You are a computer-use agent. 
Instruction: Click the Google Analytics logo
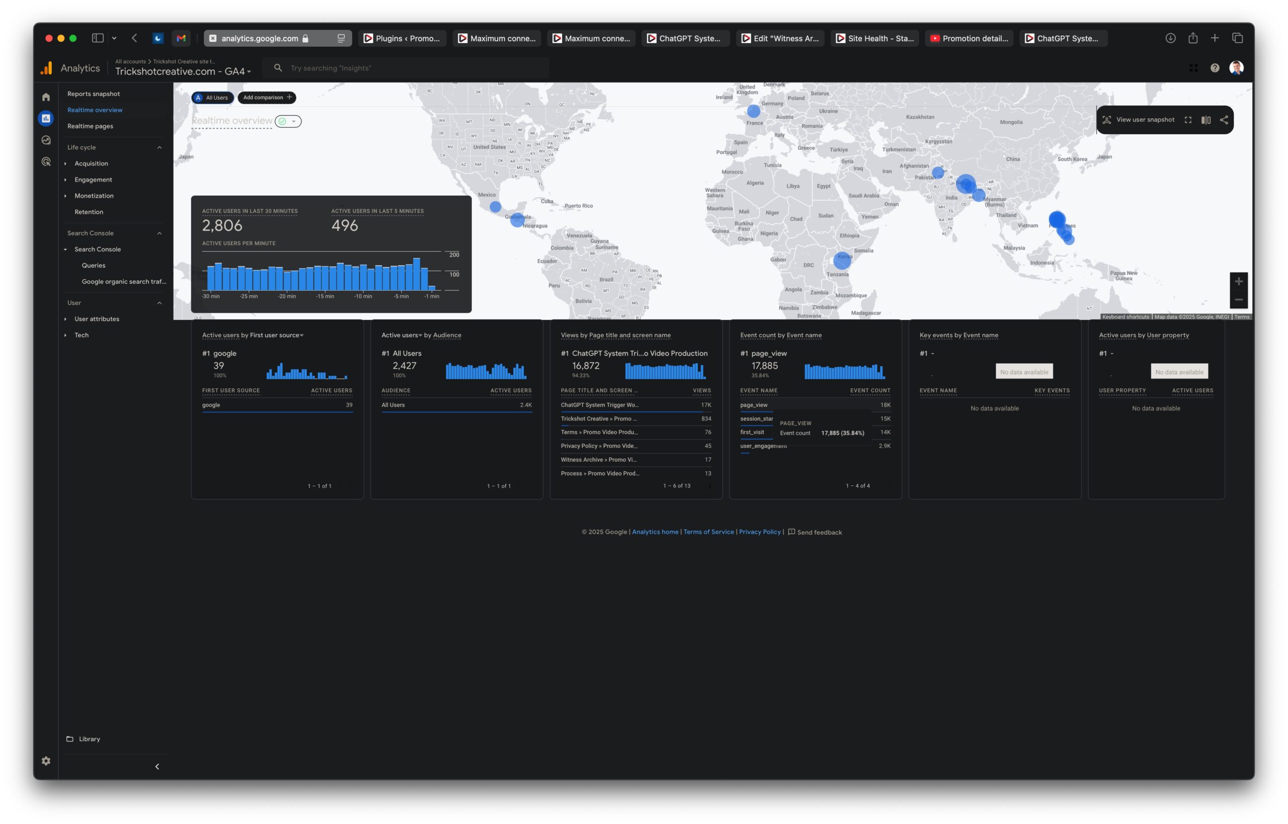47,68
